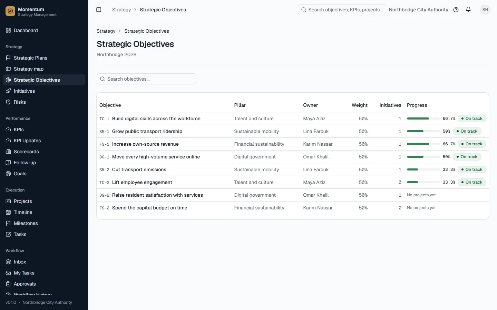Click owner Karim Nassar in FS-2 row
Viewport: 497px width, 310px height.
coord(318,208)
